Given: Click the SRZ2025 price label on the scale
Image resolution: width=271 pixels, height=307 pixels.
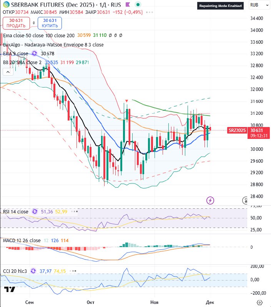Looking at the screenshot, I should (237, 130).
